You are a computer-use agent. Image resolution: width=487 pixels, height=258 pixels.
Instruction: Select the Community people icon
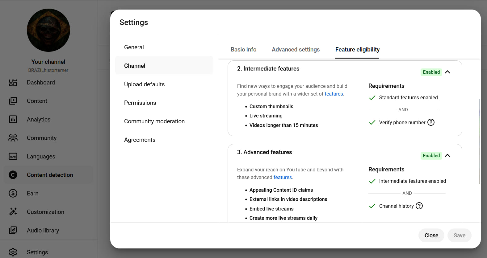13,138
